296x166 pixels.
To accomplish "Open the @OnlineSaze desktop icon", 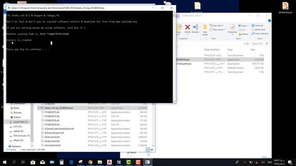I will (285, 8).
